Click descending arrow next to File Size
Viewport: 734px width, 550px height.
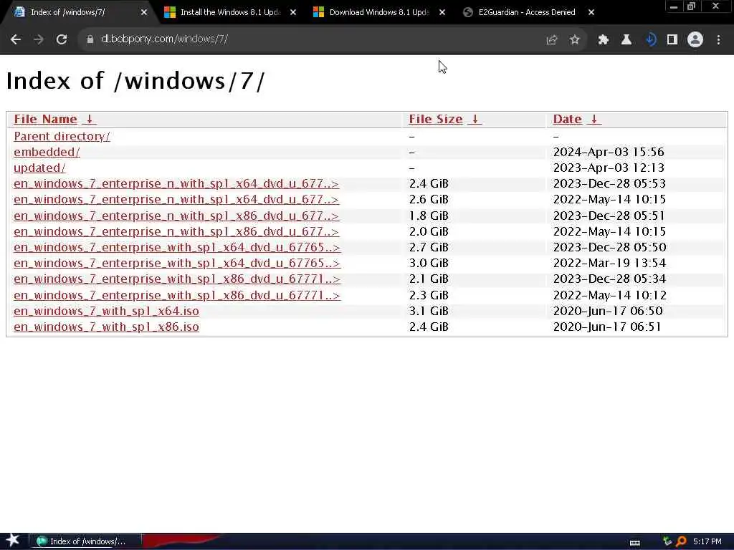point(475,120)
